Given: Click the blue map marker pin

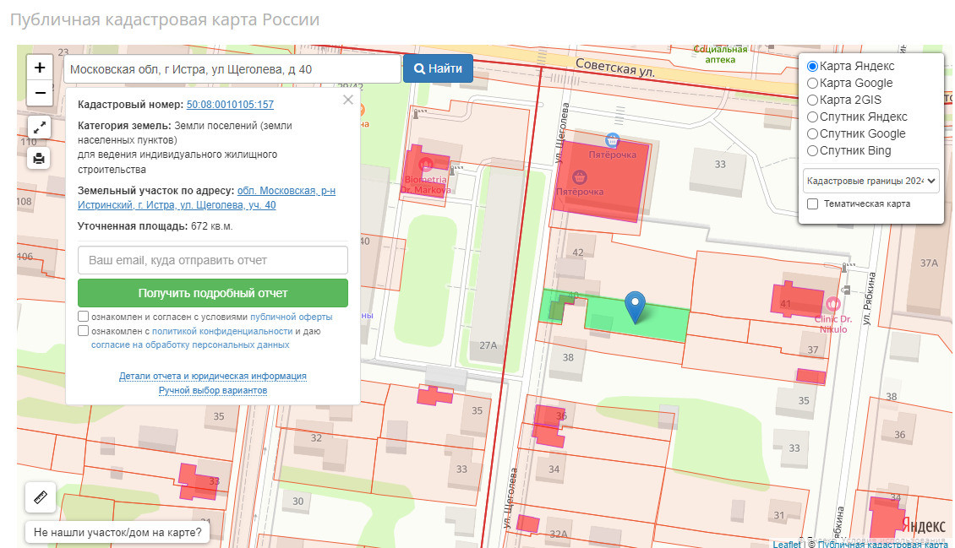Looking at the screenshot, I should point(635,307).
